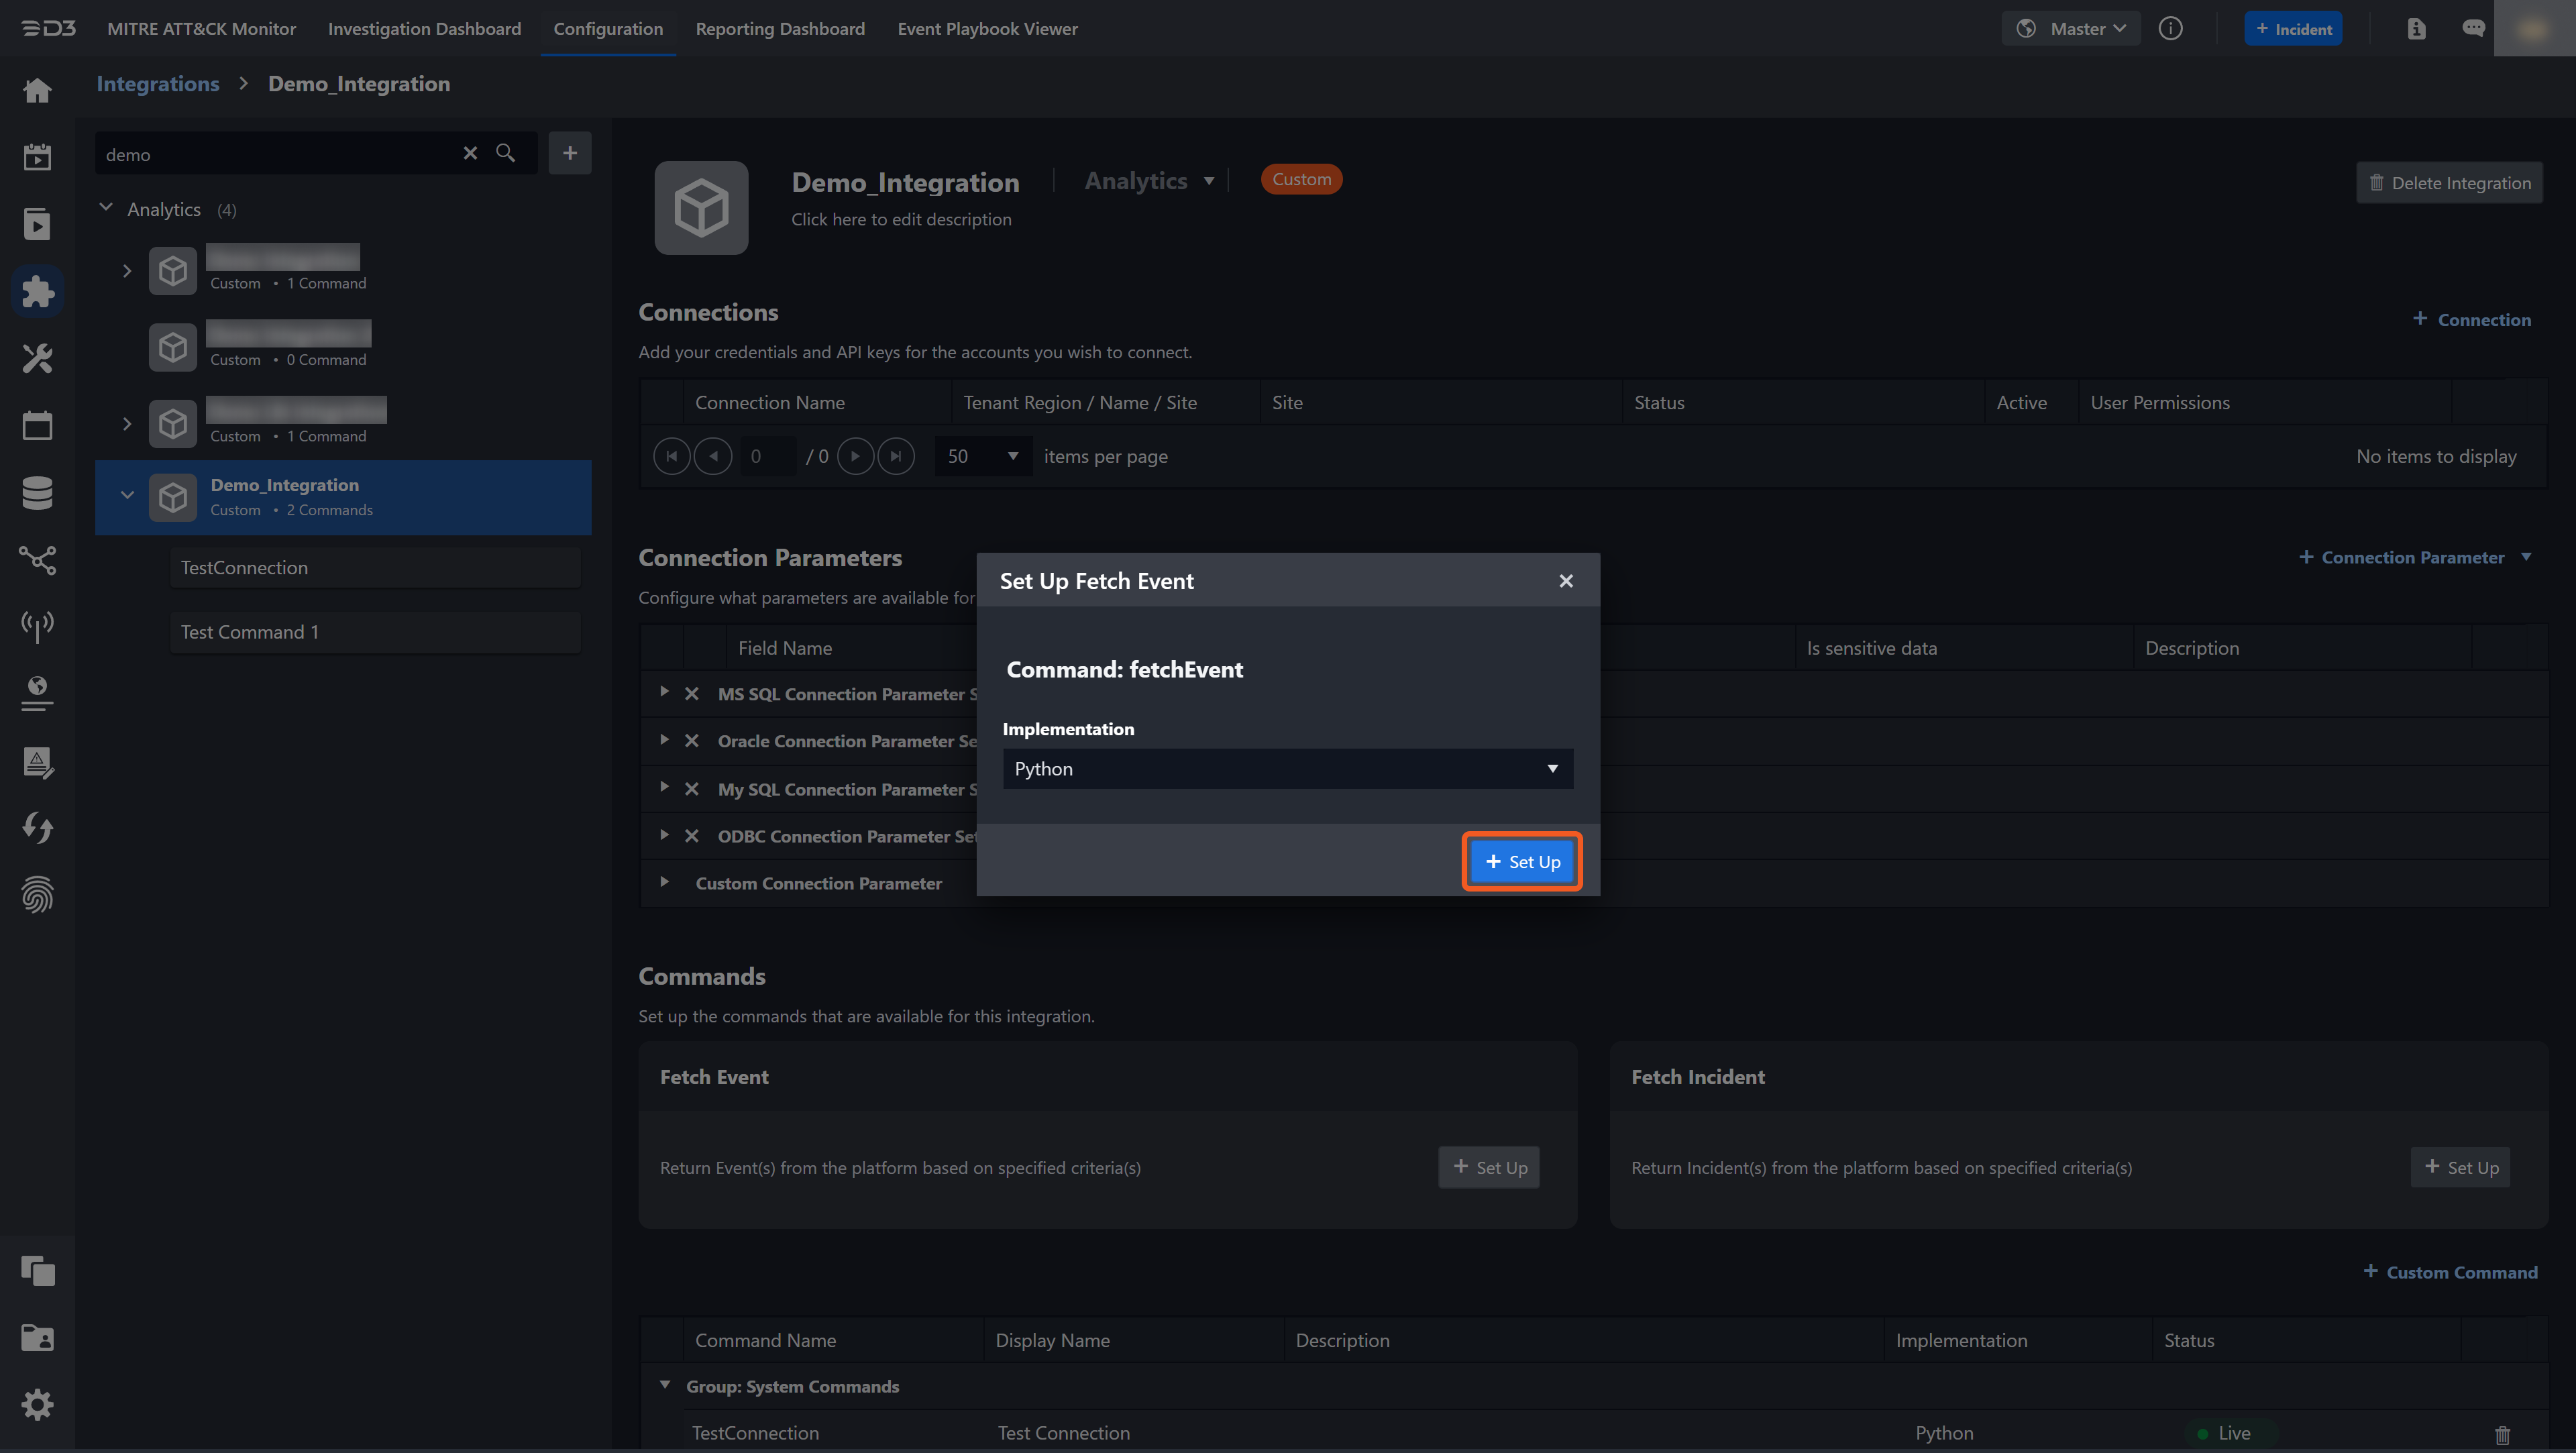The image size is (2576, 1453).
Task: Close the Set Up Fetch Event dialog
Action: click(x=1566, y=581)
